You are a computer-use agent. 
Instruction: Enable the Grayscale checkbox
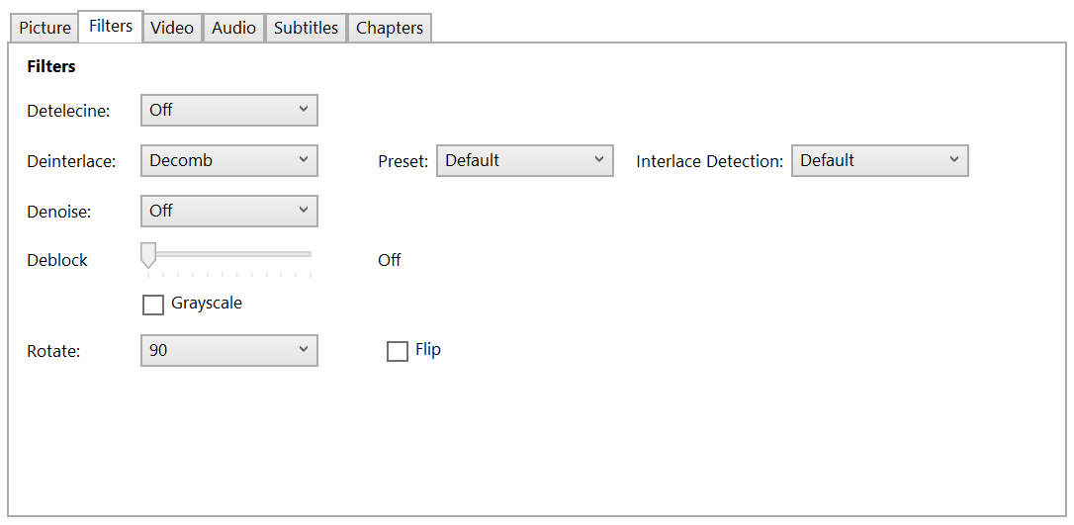153,305
